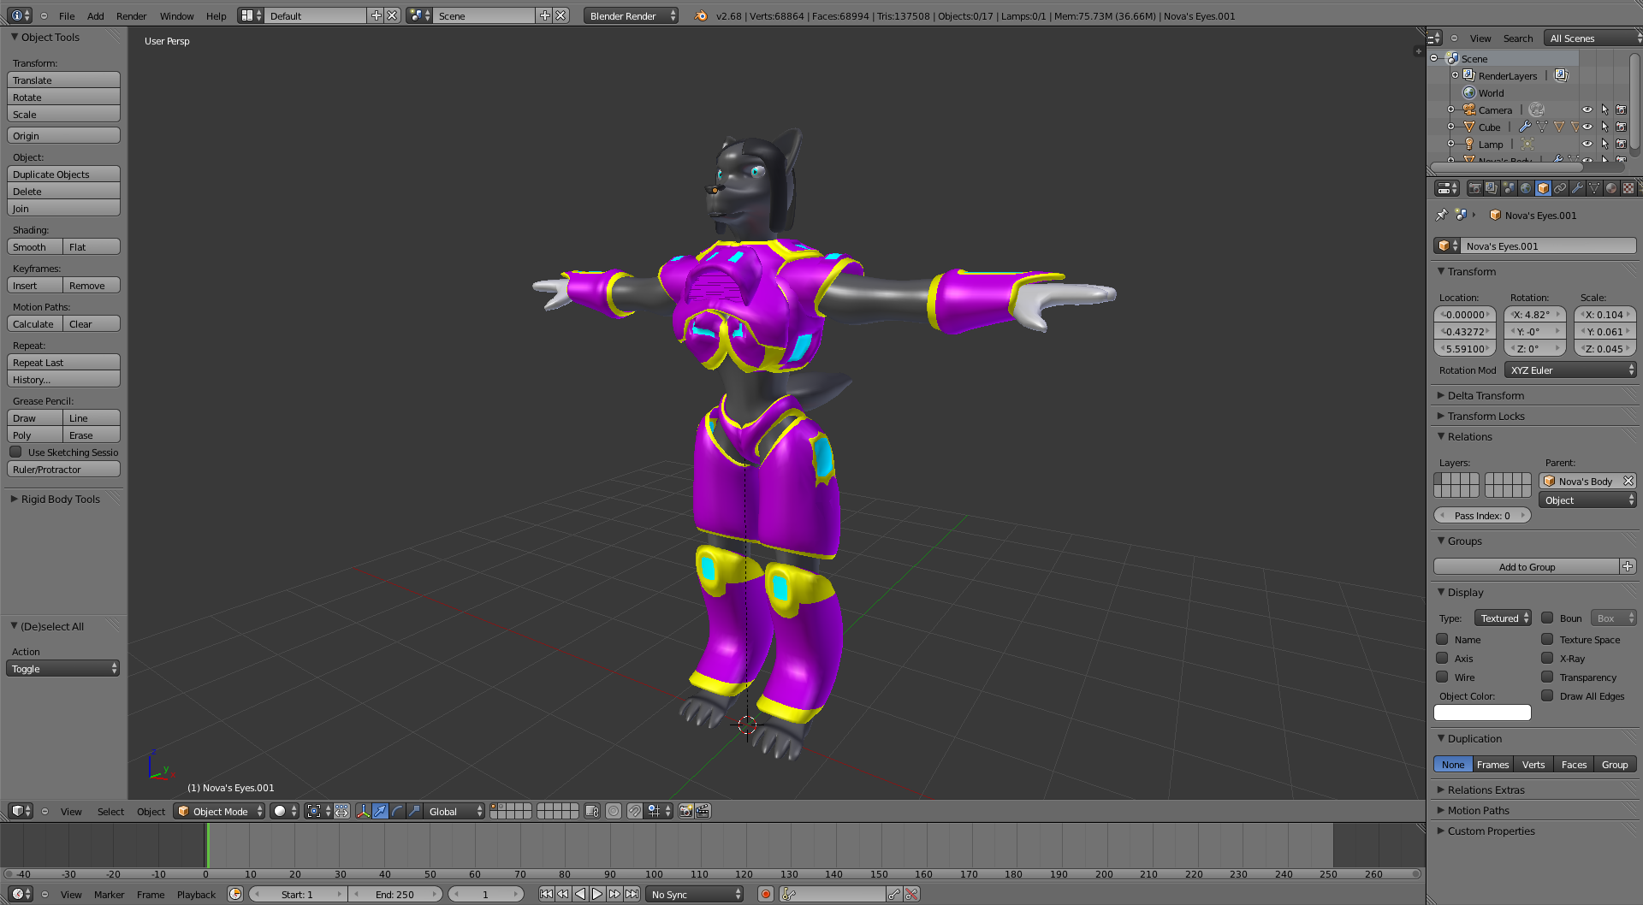Click the Lamp object icon in outliner
The image size is (1643, 905).
[1469, 144]
